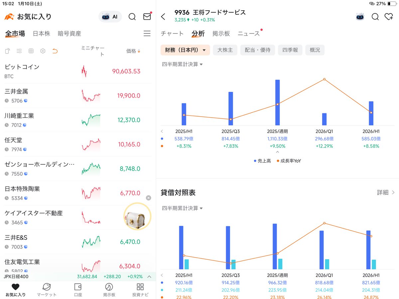Open the 日本特殊陶業 row

[78, 193]
